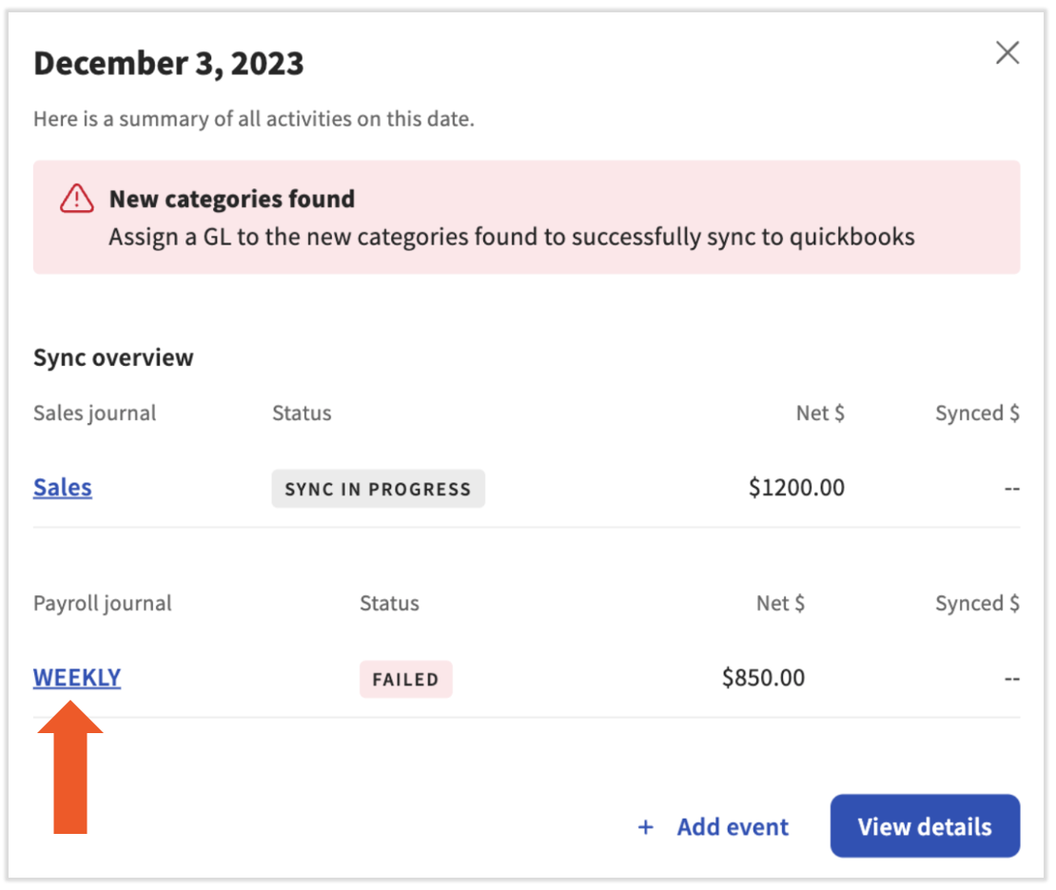
Task: Click the Payroll journal column header
Action: point(102,603)
